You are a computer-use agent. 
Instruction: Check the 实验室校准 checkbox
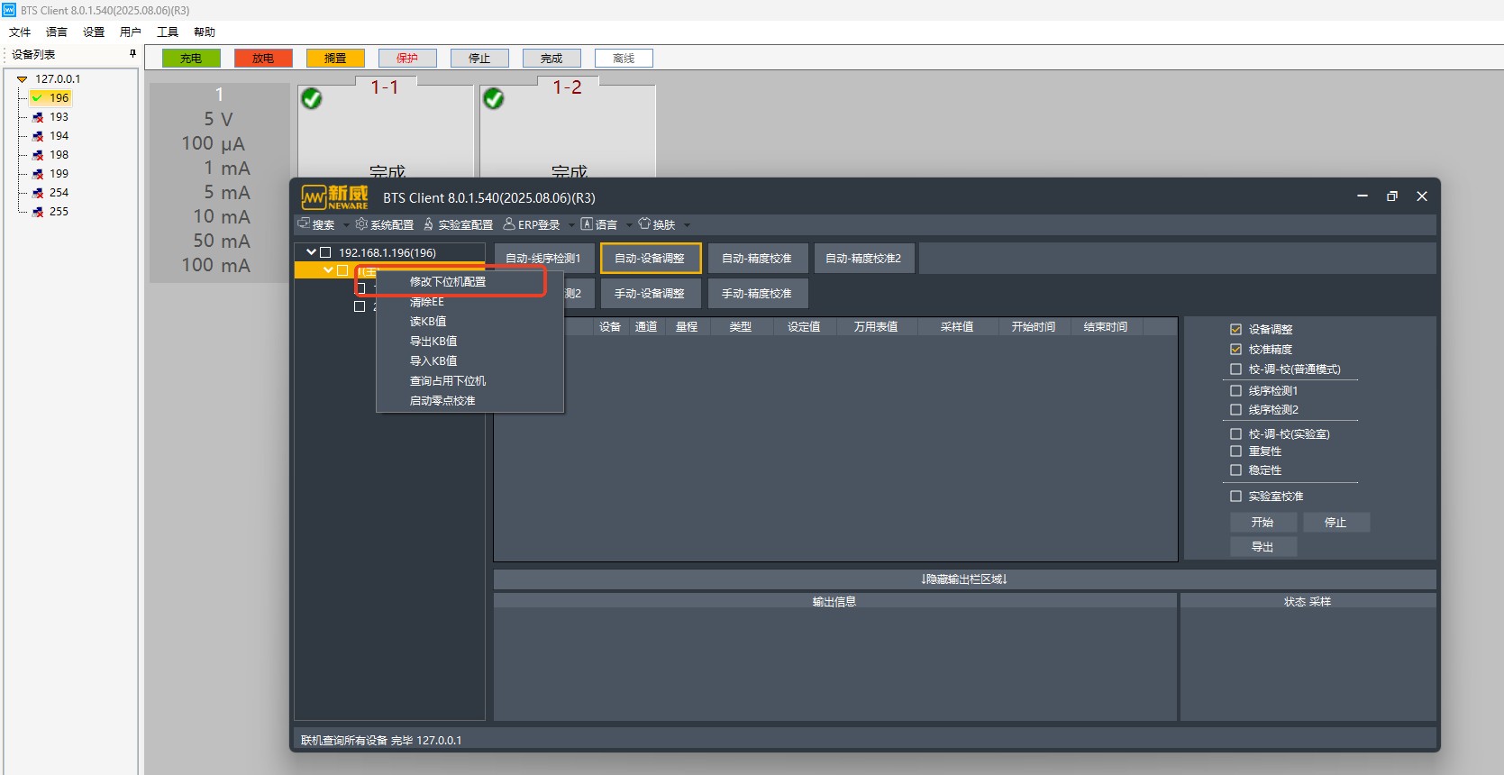[x=1235, y=496]
